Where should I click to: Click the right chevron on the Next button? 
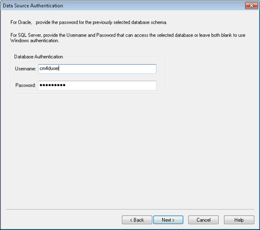click(173, 220)
